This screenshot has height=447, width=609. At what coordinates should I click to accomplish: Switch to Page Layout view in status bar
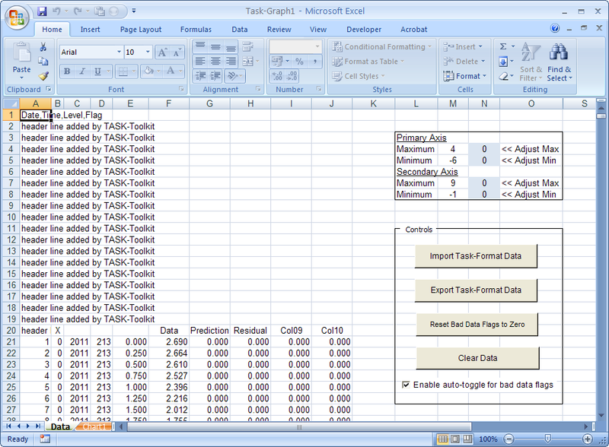(x=456, y=439)
